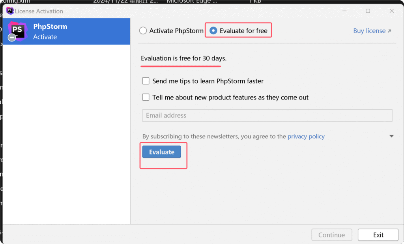This screenshot has width=404, height=244.
Task: Maximize the License Activation window
Action: [368, 11]
